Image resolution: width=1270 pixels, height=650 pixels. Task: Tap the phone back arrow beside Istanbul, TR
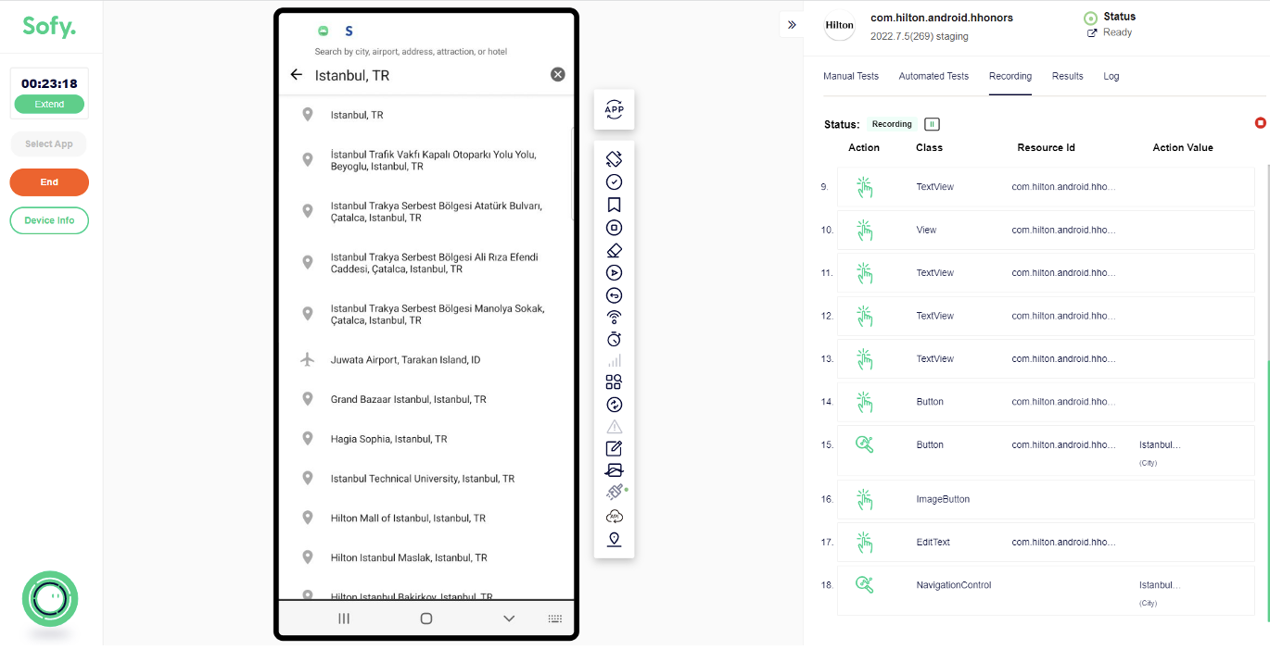[x=297, y=75]
